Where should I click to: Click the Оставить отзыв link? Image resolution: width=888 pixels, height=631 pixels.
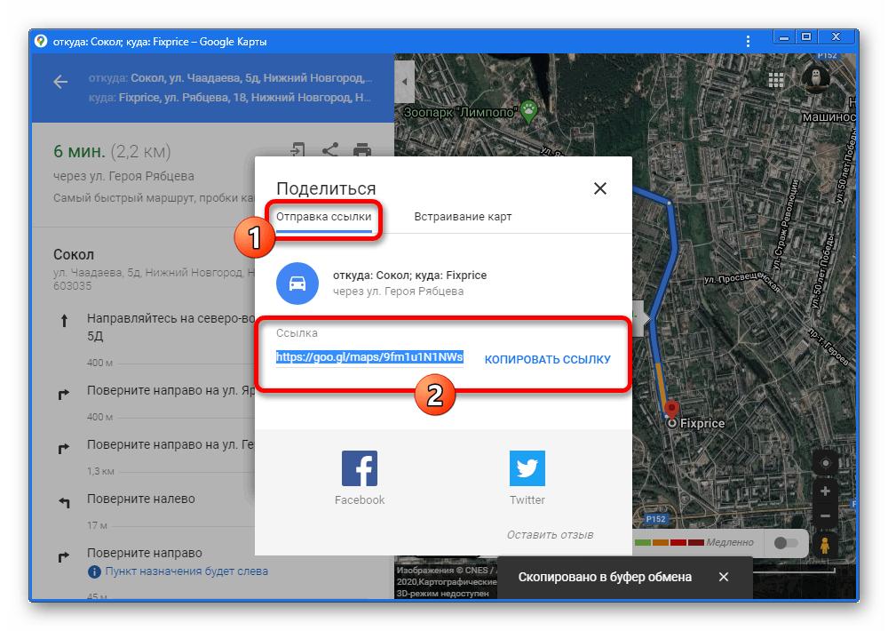550,535
